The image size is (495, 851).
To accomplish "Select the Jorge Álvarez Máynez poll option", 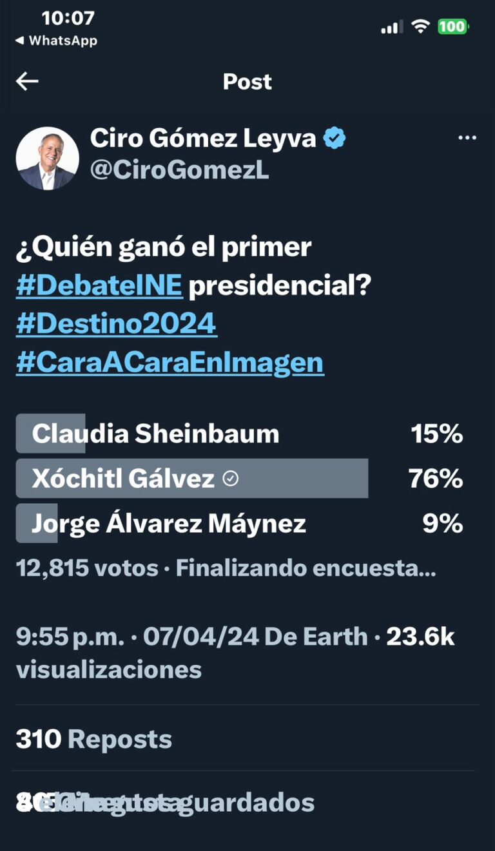I will (240, 524).
